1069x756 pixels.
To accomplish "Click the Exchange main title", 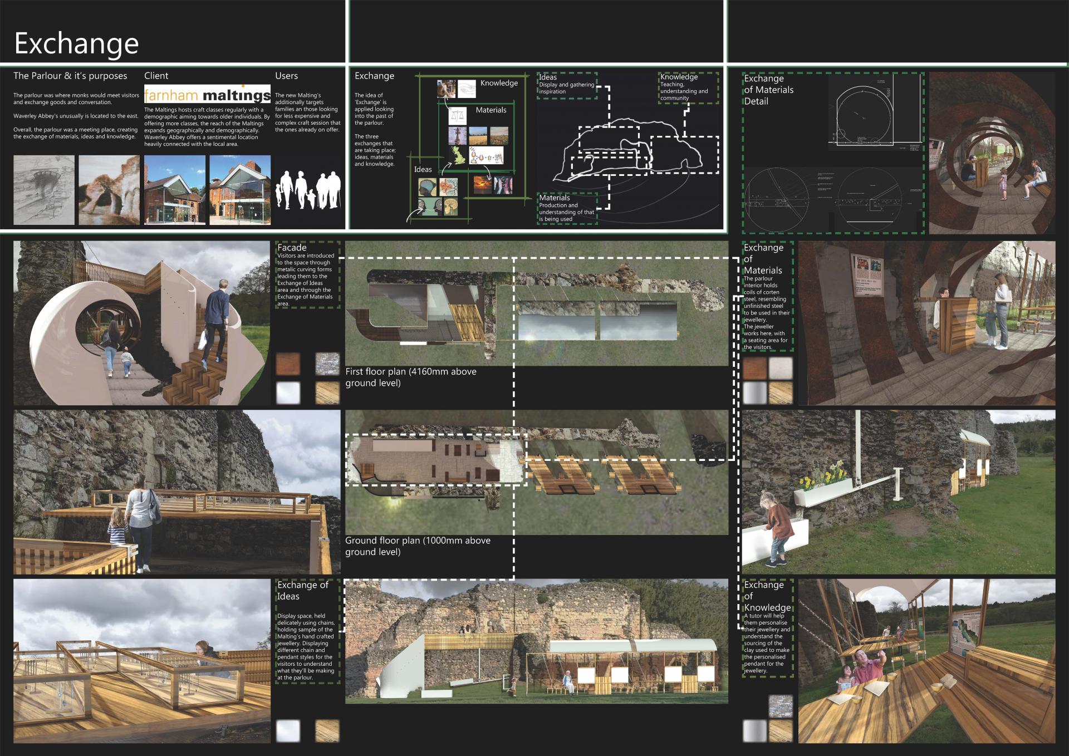I will [x=76, y=43].
